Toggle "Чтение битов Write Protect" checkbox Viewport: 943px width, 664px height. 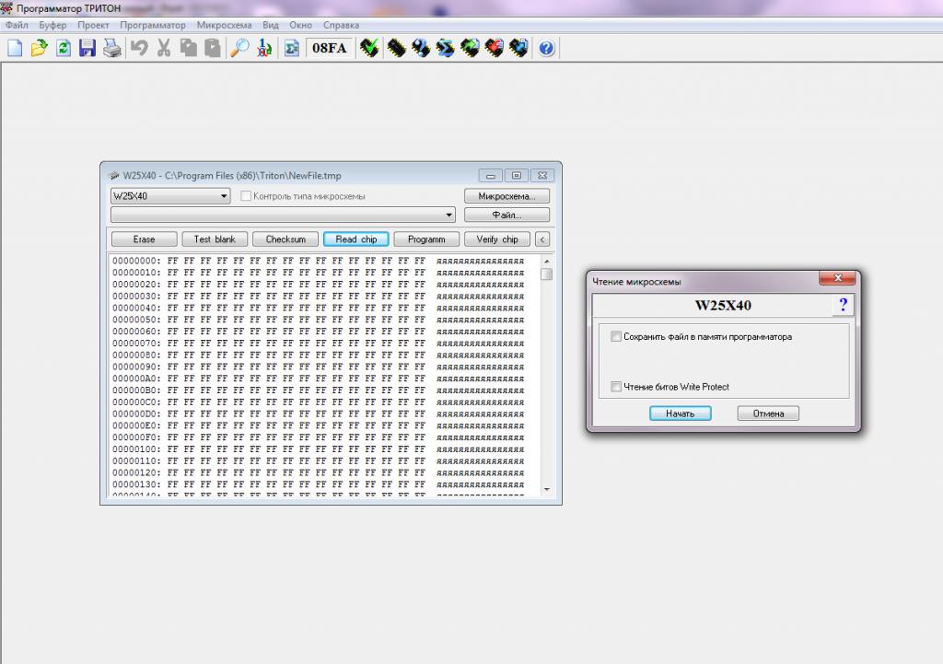point(616,387)
